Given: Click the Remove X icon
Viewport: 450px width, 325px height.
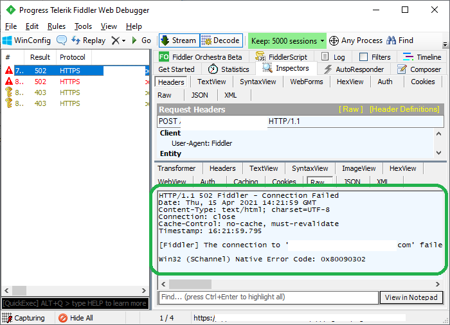Looking at the screenshot, I should (x=115, y=40).
